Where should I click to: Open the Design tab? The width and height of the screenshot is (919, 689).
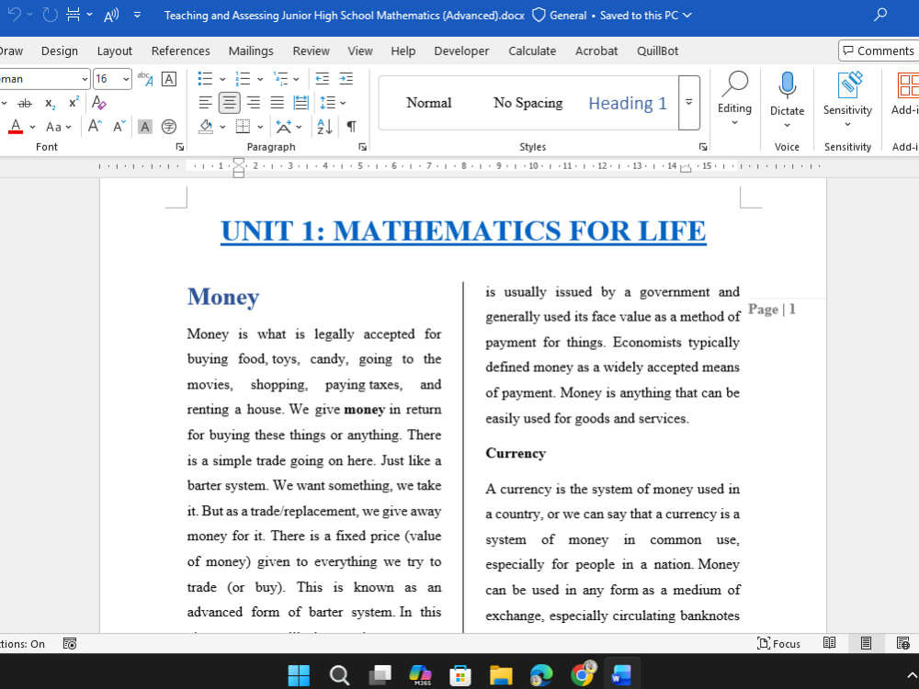point(59,51)
